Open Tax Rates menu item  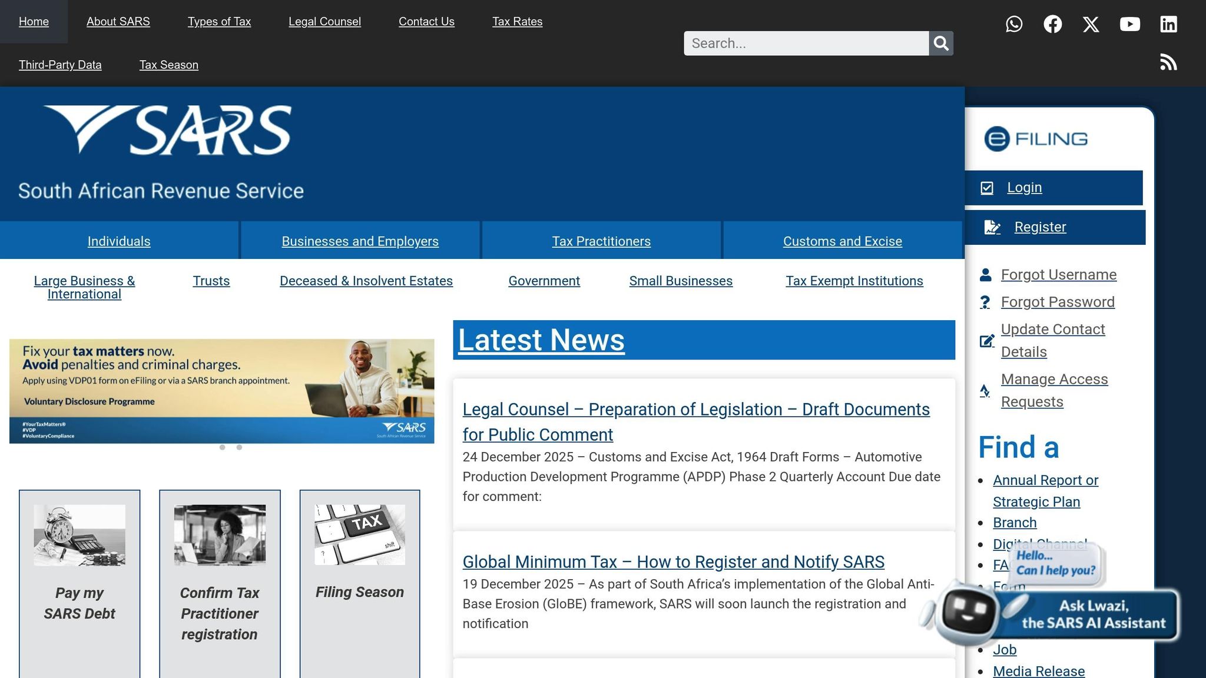pyautogui.click(x=517, y=22)
